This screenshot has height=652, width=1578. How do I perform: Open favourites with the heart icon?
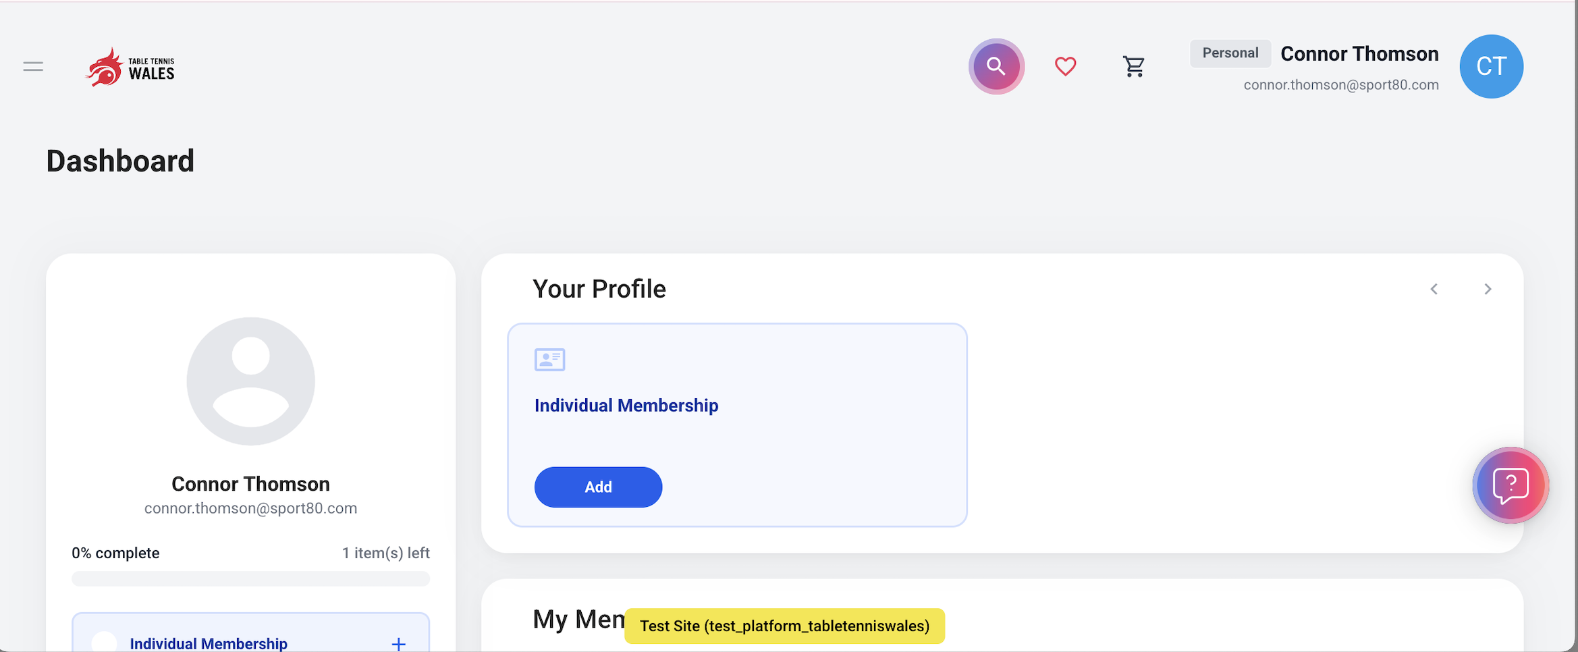point(1065,66)
